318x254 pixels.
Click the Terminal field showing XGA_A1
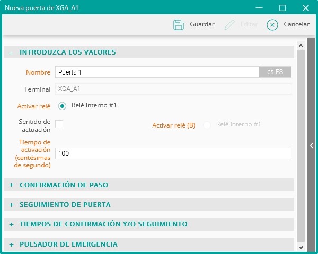[173, 89]
